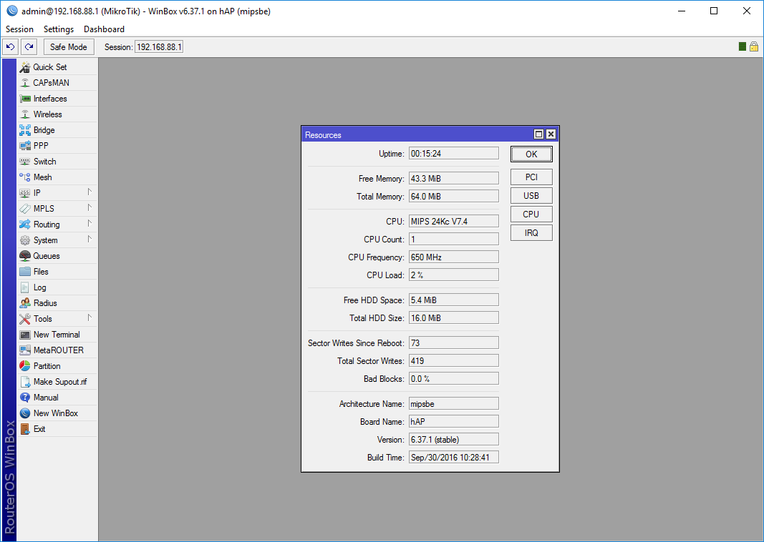Click the padlock icon in toolbar
This screenshot has width=764, height=542.
754,46
